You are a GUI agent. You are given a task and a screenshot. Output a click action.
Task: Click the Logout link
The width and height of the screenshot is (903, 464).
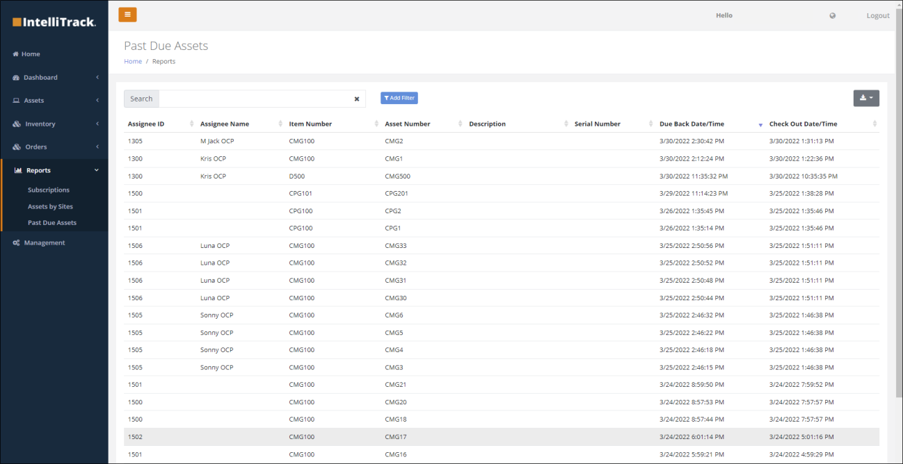[878, 15]
